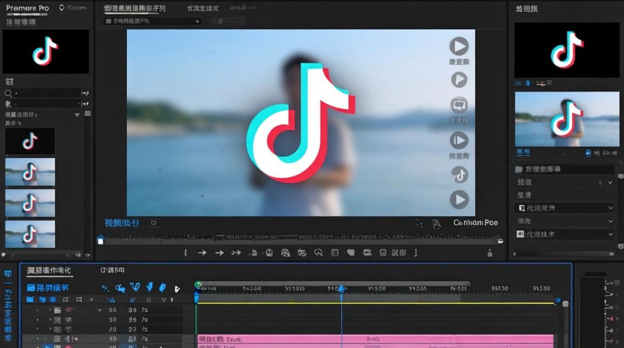Viewport: 624px width, 348px height.
Task: Click the speech-bubble icon in the transport bar
Action: point(318,252)
